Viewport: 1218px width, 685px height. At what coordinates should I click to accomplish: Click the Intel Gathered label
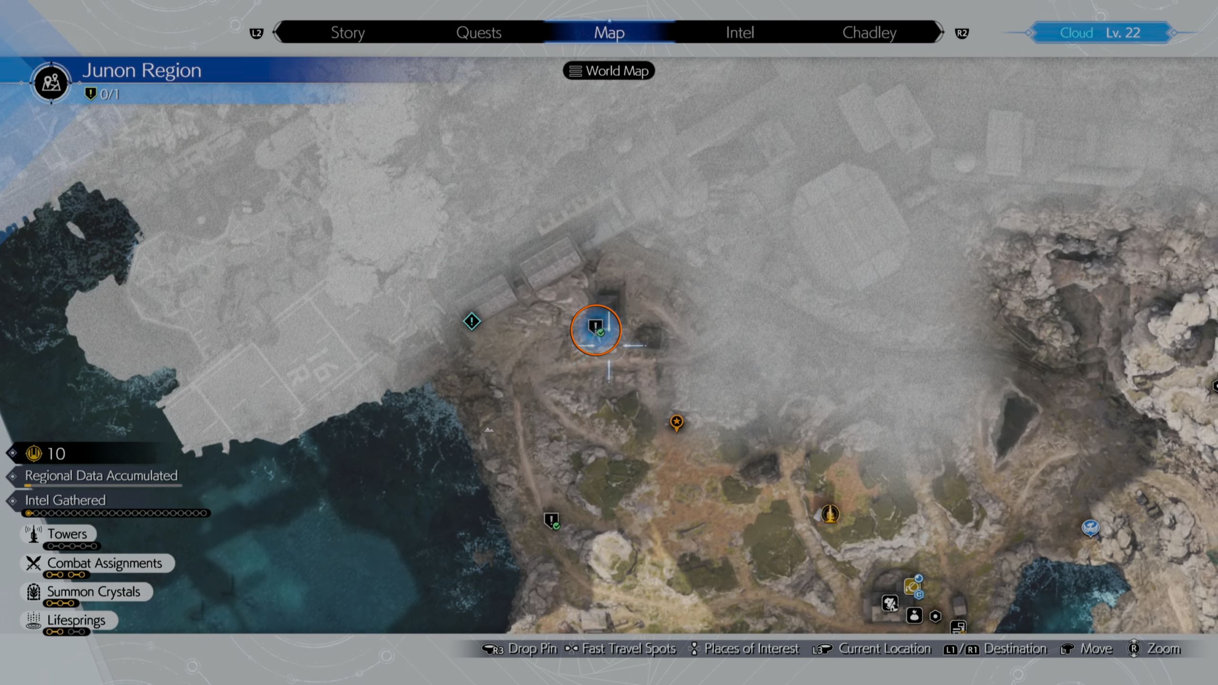click(65, 500)
